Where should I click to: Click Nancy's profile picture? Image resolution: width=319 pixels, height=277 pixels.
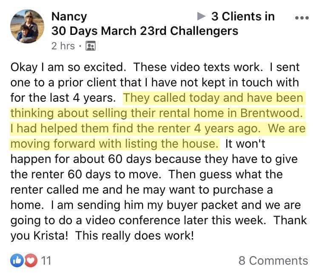[27, 26]
